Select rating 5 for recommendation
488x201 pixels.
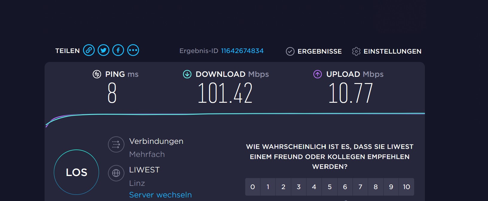(x=330, y=187)
